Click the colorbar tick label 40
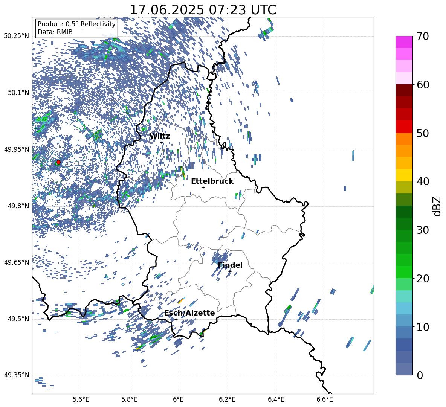Screen dimensions: 446x407 point(423,181)
